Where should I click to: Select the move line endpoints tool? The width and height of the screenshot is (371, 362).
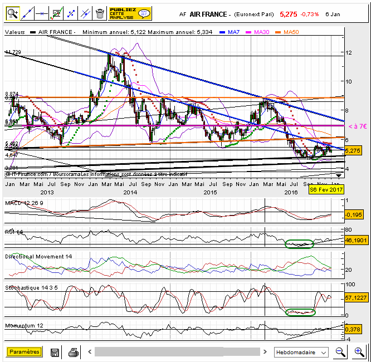71,13
